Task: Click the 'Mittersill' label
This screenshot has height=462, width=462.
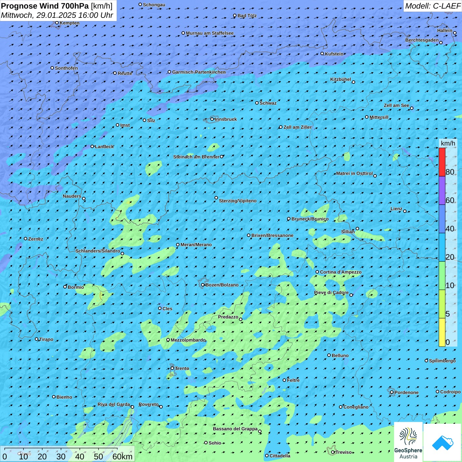Action: click(x=379, y=117)
